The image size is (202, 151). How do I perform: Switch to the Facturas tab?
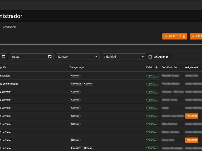pos(10,27)
